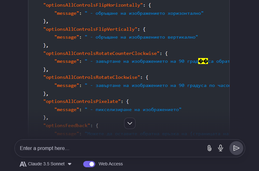This screenshot has height=171, width=259.
Task: Click the optionsFeedback key text
Action: (66, 126)
